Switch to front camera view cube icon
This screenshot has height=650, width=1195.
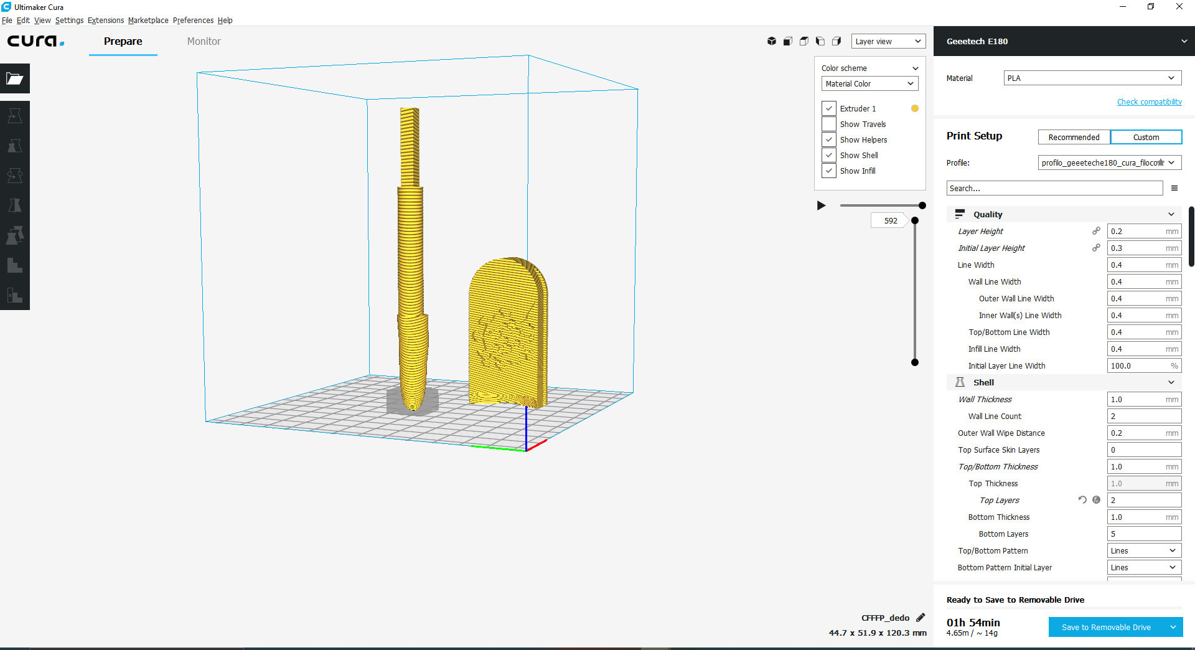(x=788, y=41)
